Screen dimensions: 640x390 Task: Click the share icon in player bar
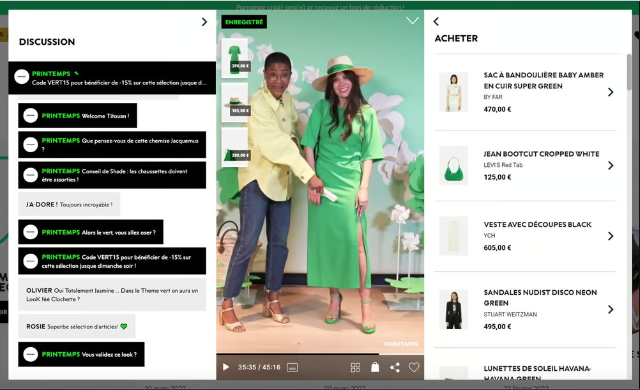click(395, 367)
